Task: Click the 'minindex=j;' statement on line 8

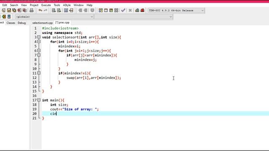Action: coord(85,60)
